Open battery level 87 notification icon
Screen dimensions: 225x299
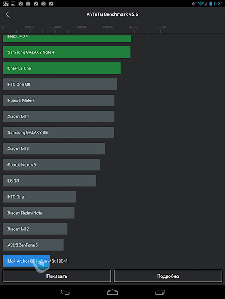click(x=5, y=4)
